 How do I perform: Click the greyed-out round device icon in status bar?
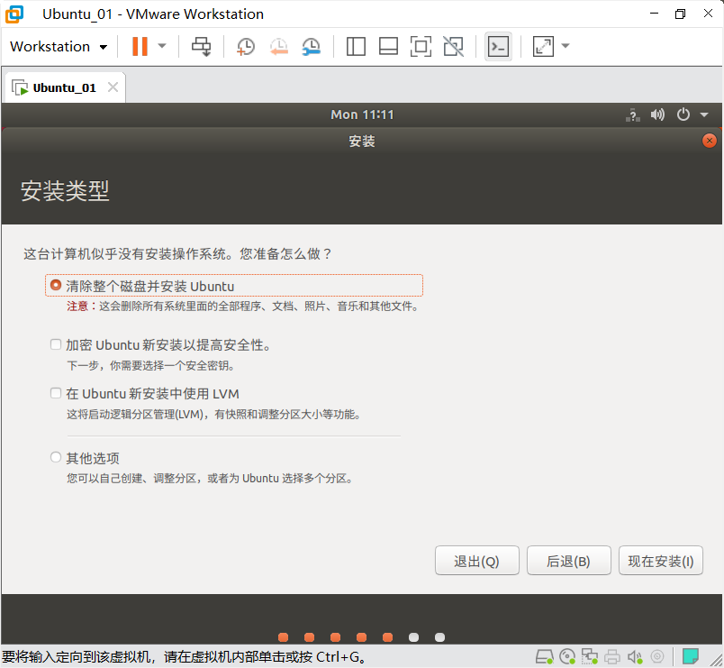click(657, 656)
